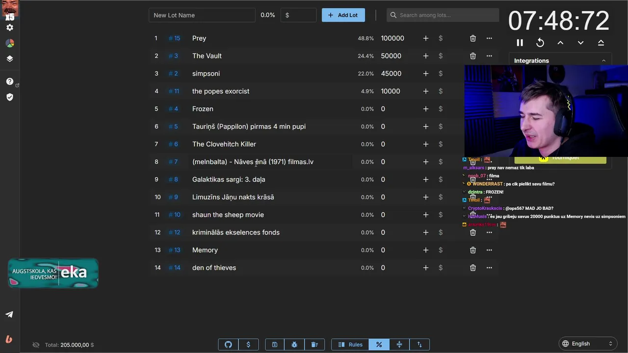The height and width of the screenshot is (353, 628).
Task: Pause the countdown timer
Action: pyautogui.click(x=520, y=43)
